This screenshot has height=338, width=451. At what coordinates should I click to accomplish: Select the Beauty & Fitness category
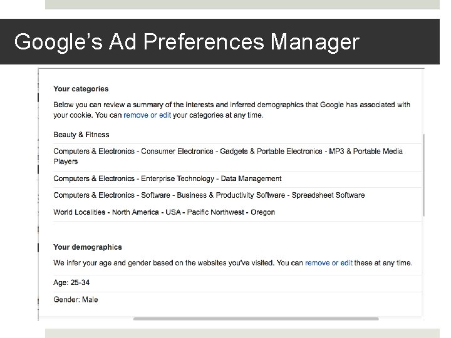[x=81, y=135]
